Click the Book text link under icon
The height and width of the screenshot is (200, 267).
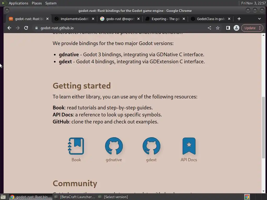click(x=76, y=160)
